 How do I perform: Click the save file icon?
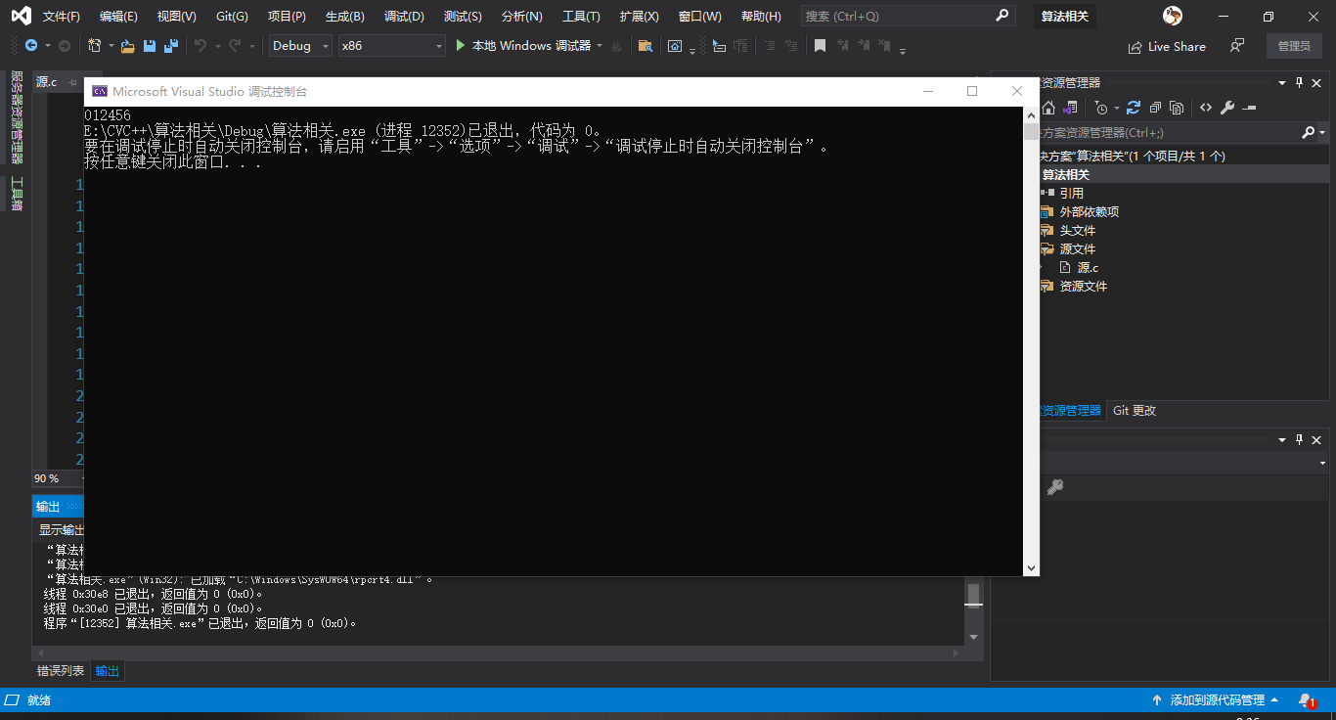150,46
